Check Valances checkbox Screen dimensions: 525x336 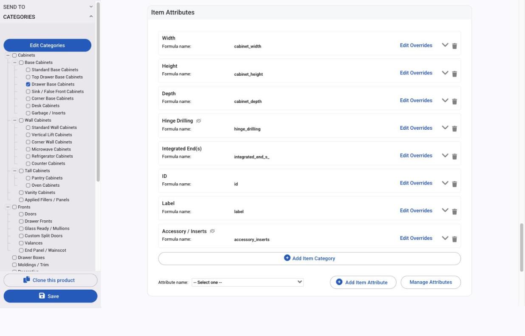tap(21, 243)
